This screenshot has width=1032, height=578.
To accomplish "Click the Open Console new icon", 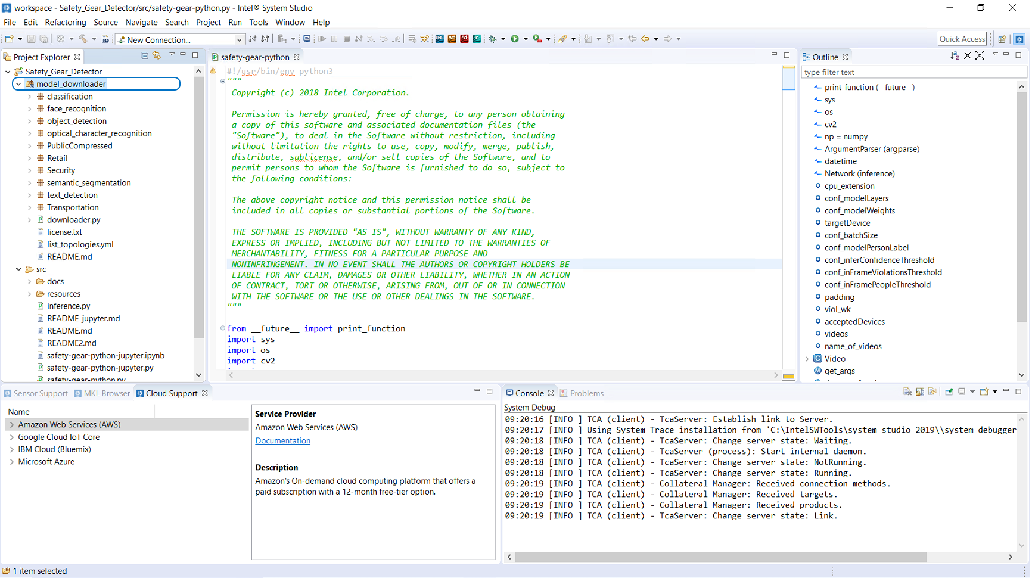I will (984, 391).
